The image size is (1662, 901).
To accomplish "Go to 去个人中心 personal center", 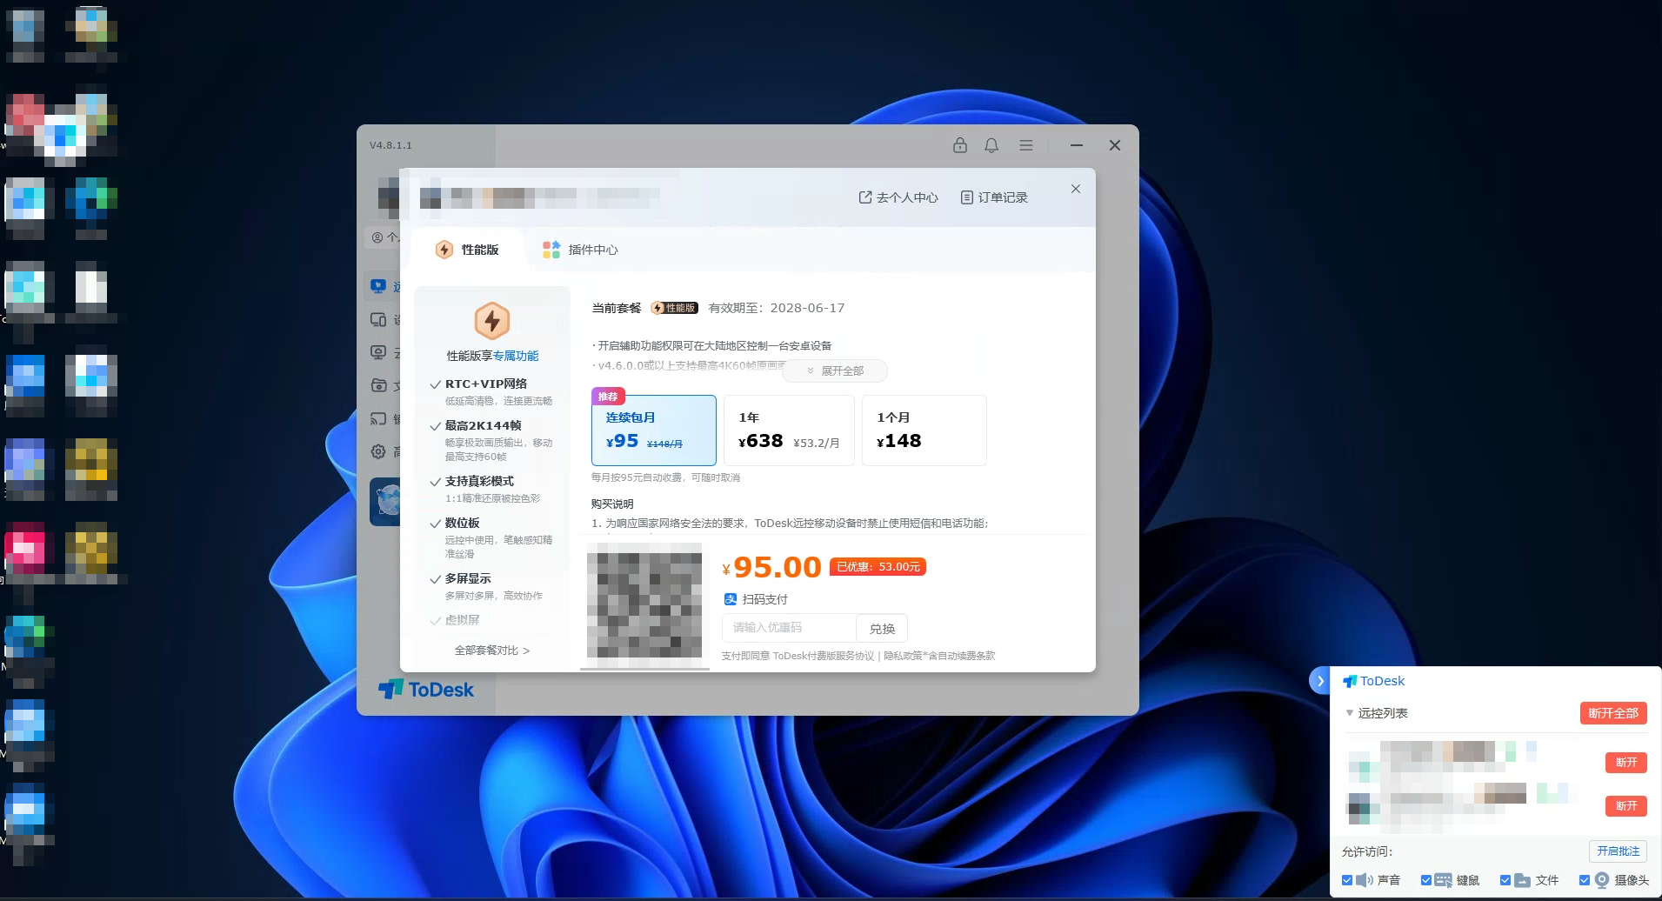I will 898,197.
